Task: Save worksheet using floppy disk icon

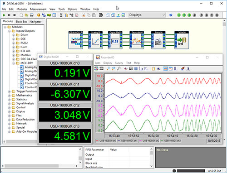Action: pyautogui.click(x=31, y=15)
